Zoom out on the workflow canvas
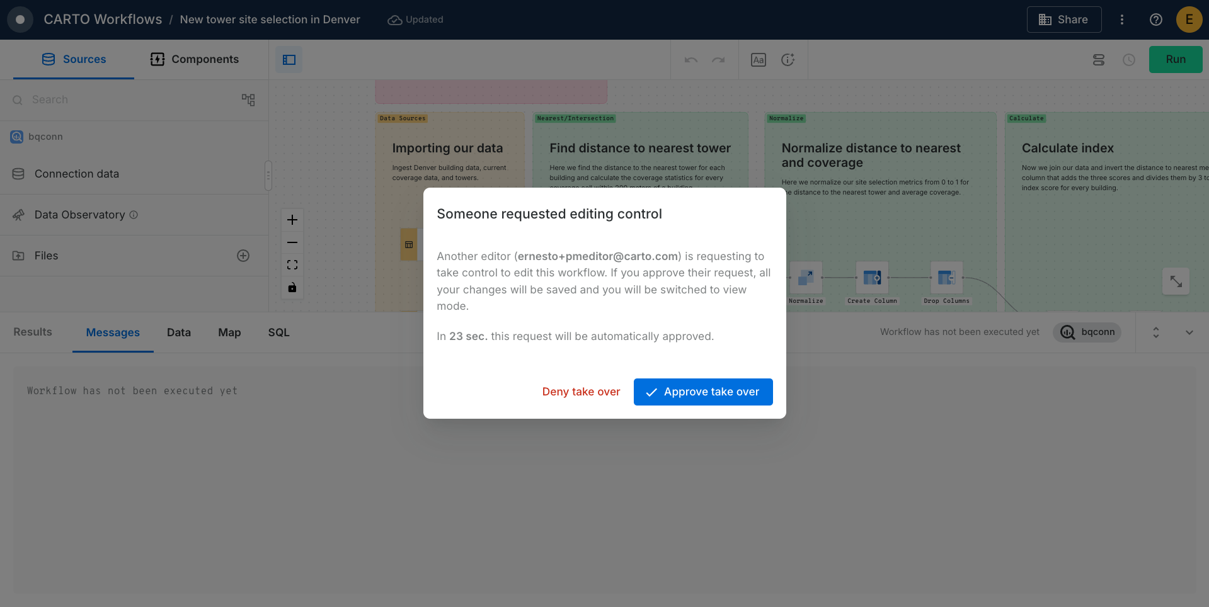Image resolution: width=1209 pixels, height=607 pixels. [x=292, y=242]
